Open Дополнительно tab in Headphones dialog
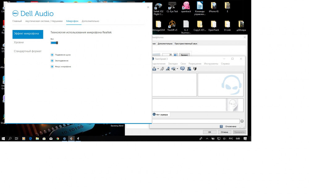Viewport: 309px width, 194px height. (x=165, y=44)
